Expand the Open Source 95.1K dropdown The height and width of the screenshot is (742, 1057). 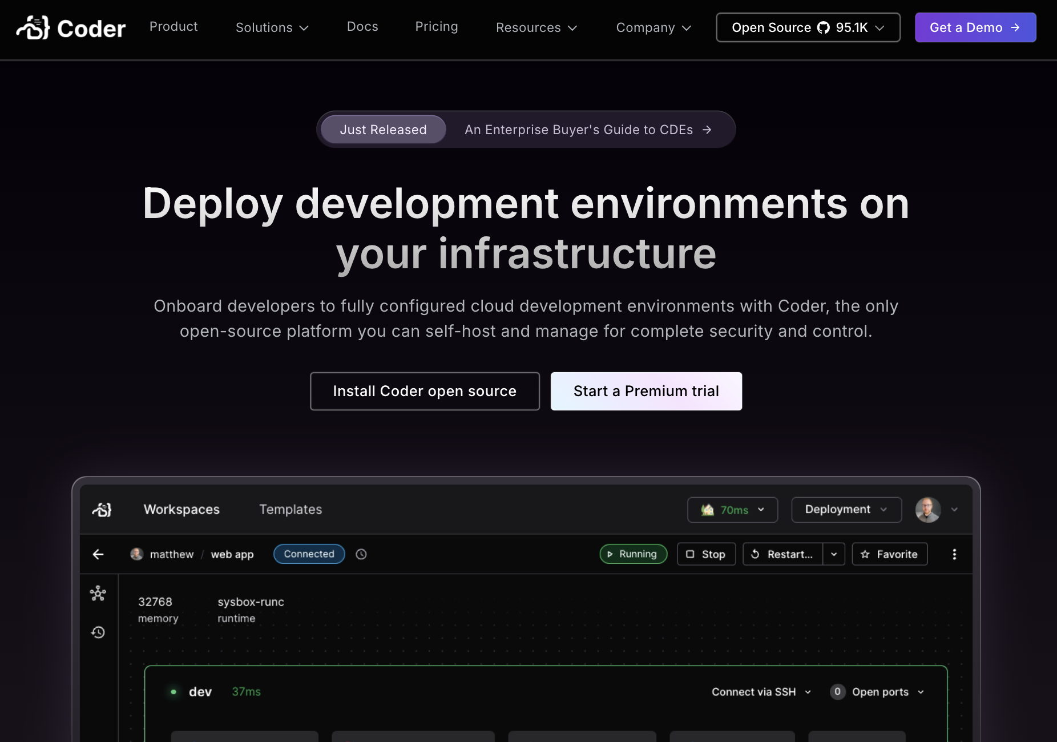880,27
